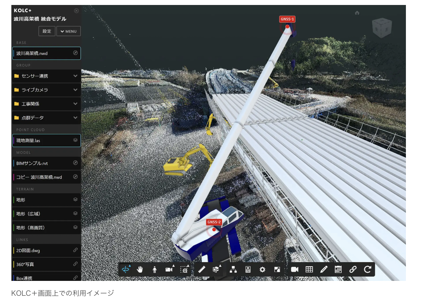Select 地形（高画質）terrain item
Screen dimensions: 435x305
point(46,227)
